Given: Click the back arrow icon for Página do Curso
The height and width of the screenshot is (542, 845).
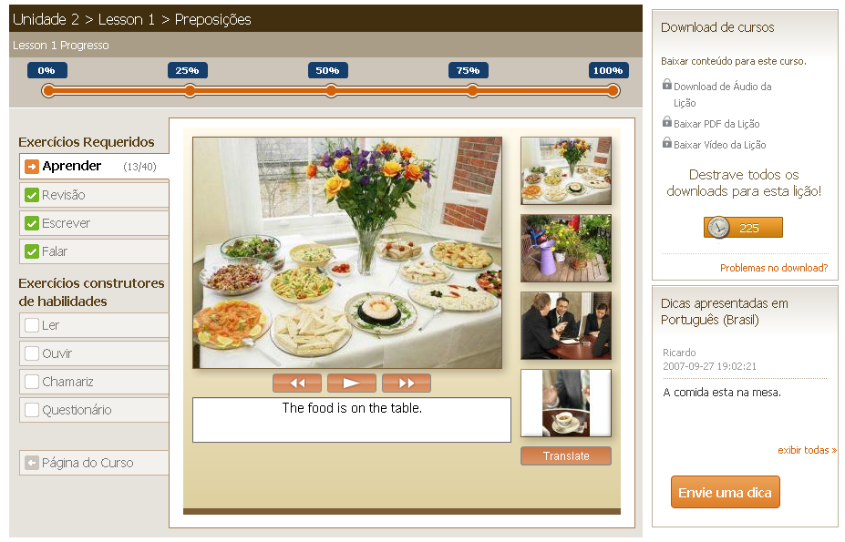Looking at the screenshot, I should (32, 463).
